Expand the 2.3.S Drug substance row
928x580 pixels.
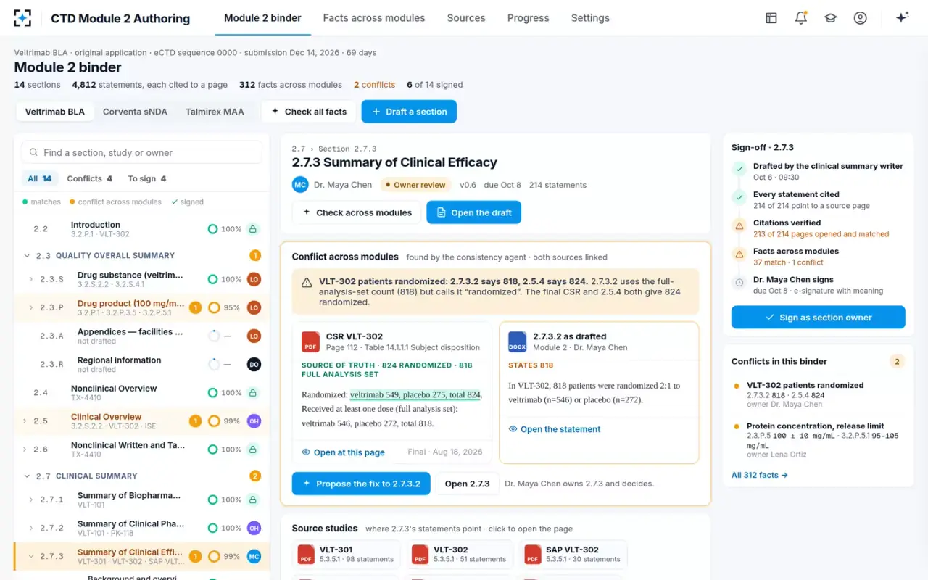[30, 279]
